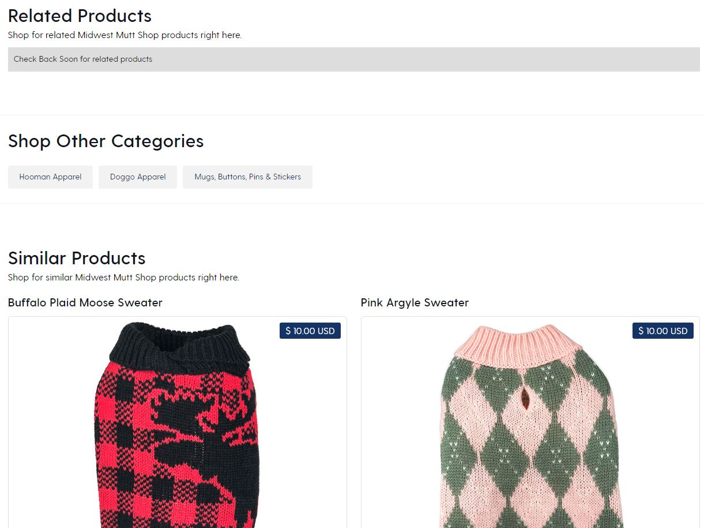Click the related products description sentence
Image resolution: width=704 pixels, height=528 pixels.
click(x=125, y=35)
